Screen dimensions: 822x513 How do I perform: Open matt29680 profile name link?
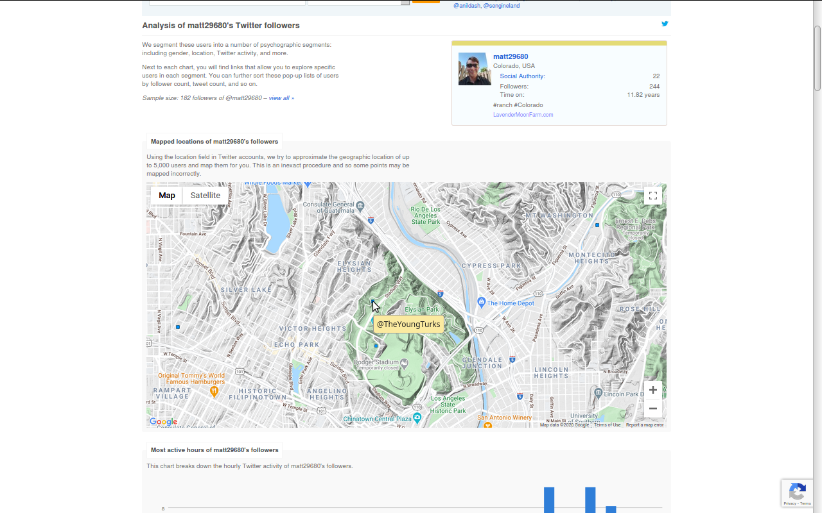tap(511, 56)
